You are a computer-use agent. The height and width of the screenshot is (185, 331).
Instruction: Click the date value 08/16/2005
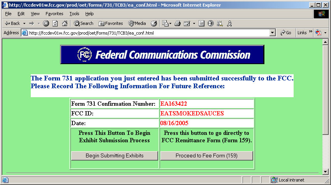[174, 123]
